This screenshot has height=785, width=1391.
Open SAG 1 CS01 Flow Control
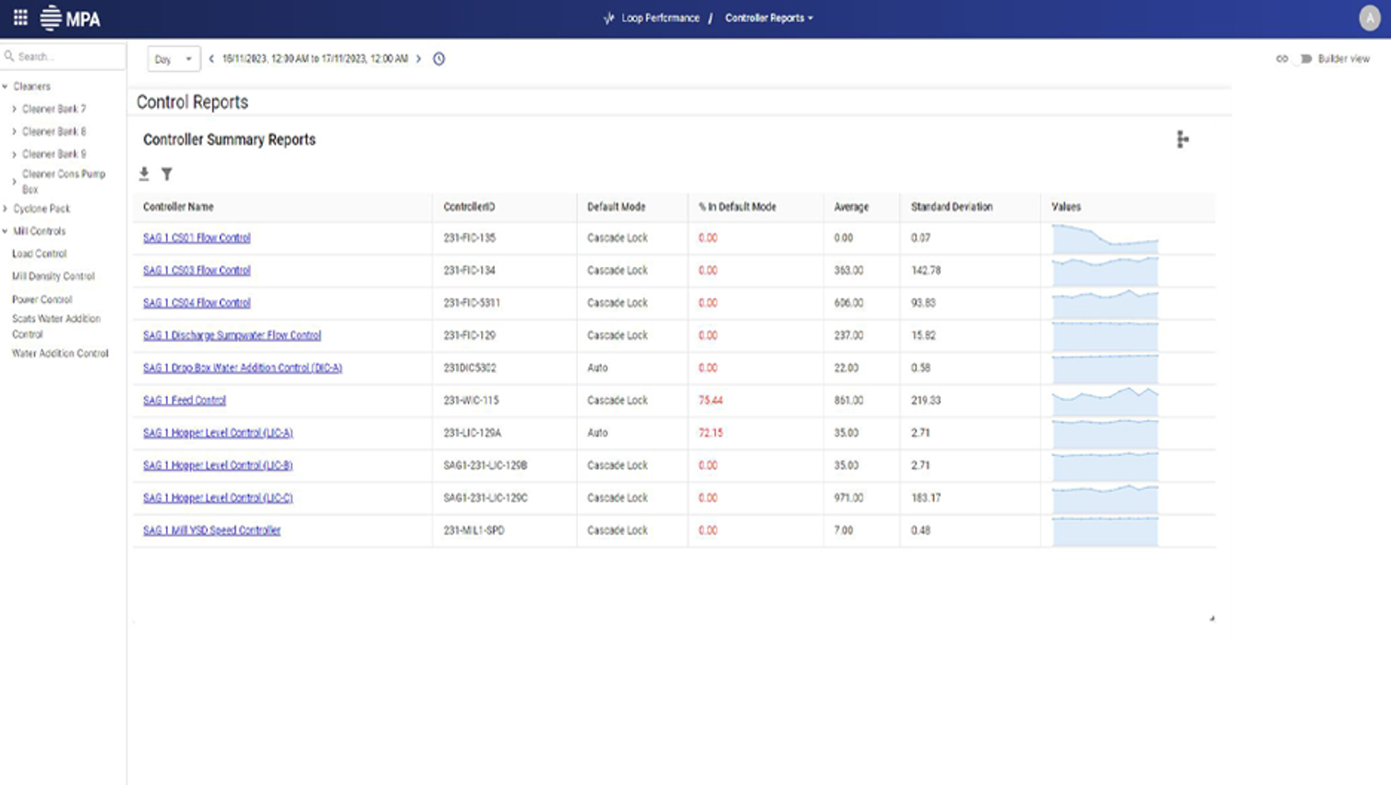pos(197,237)
